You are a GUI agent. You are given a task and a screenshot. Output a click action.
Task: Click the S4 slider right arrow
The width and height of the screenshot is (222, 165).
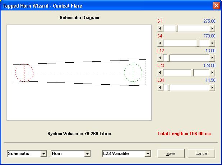coord(212,43)
